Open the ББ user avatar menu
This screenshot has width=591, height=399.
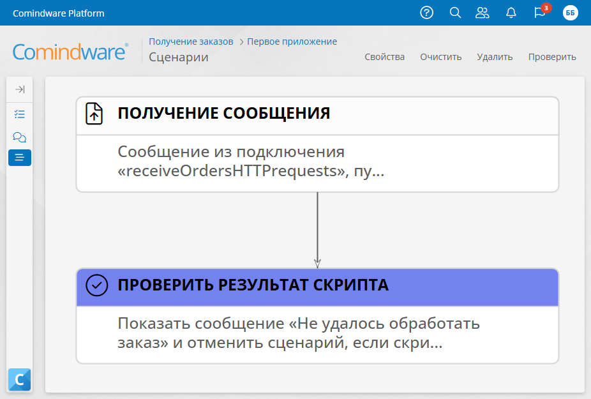(570, 12)
